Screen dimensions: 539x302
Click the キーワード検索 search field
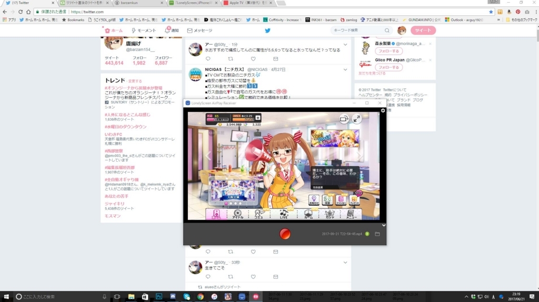pyautogui.click(x=361, y=30)
